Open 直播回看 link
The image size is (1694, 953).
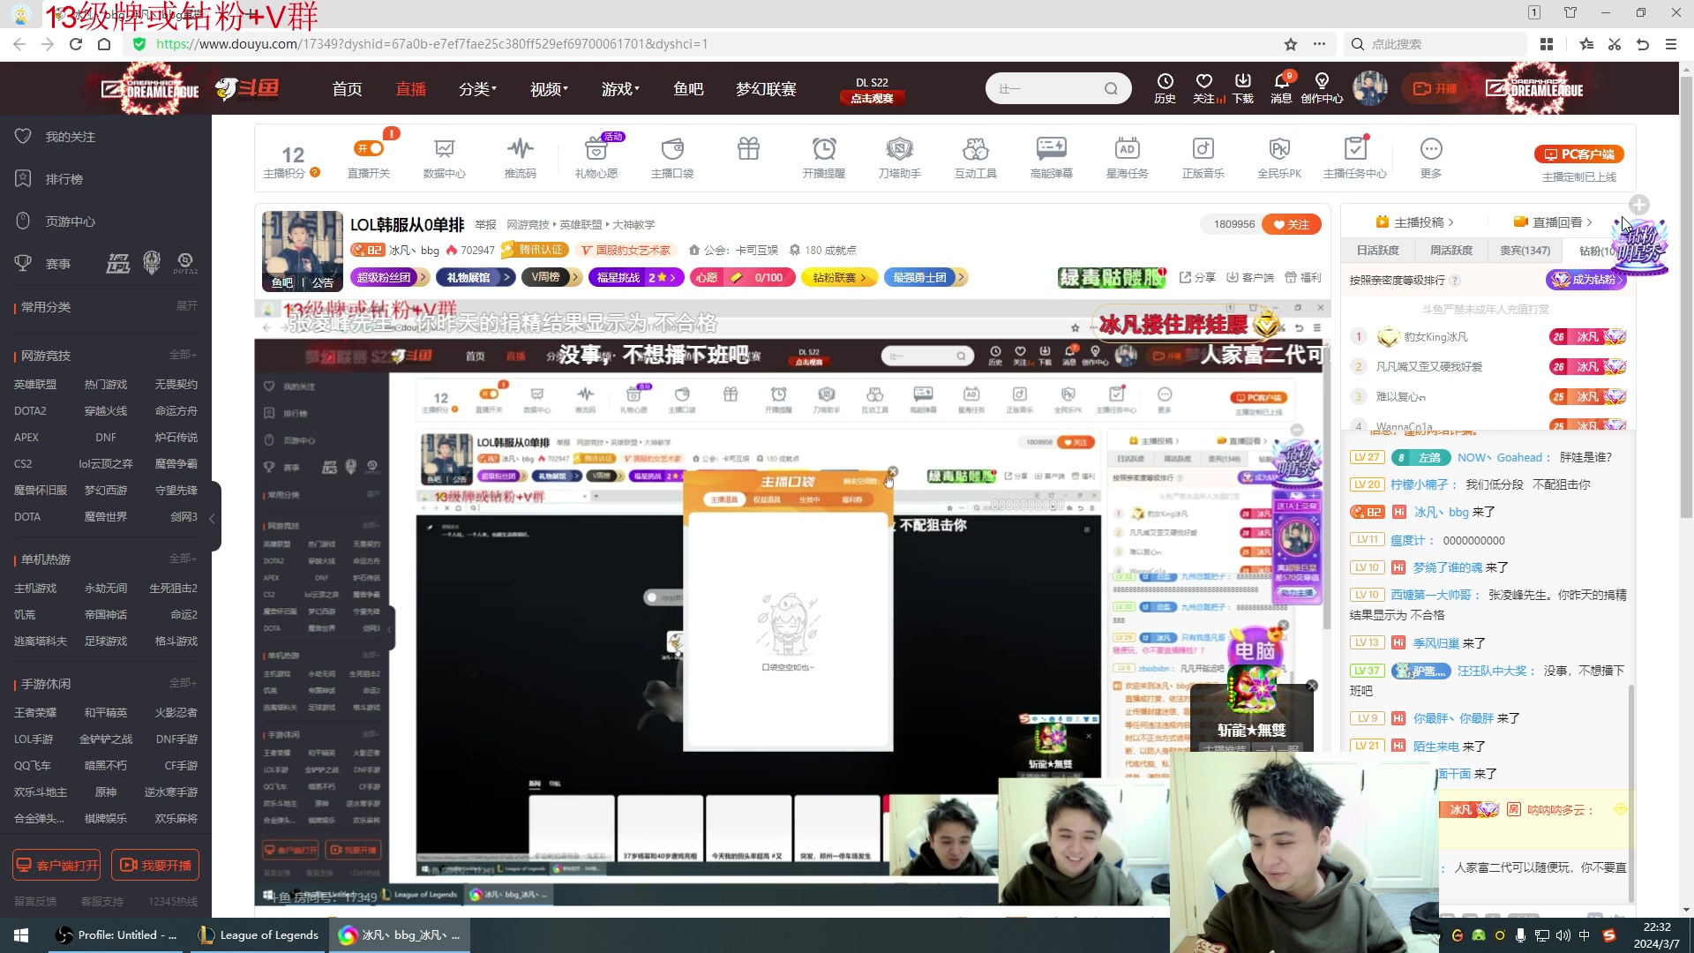[1553, 222]
